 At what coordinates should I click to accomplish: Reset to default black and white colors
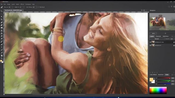(150, 82)
